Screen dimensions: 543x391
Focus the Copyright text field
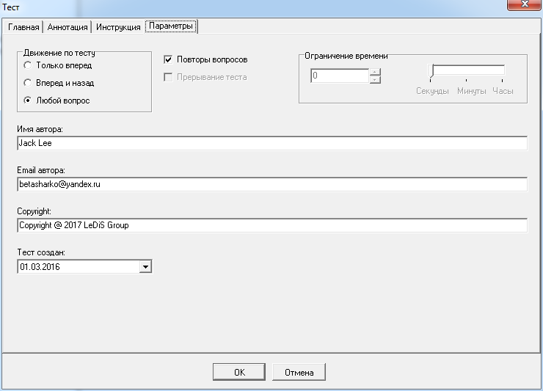pos(271,225)
